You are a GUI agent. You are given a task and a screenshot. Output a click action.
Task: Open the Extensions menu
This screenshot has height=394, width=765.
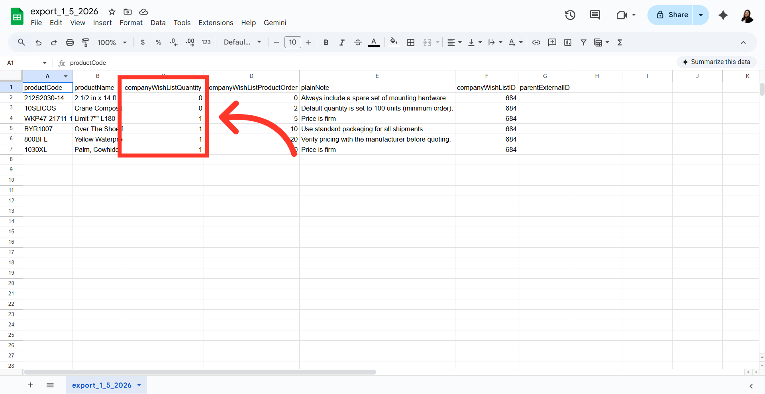[x=216, y=23]
